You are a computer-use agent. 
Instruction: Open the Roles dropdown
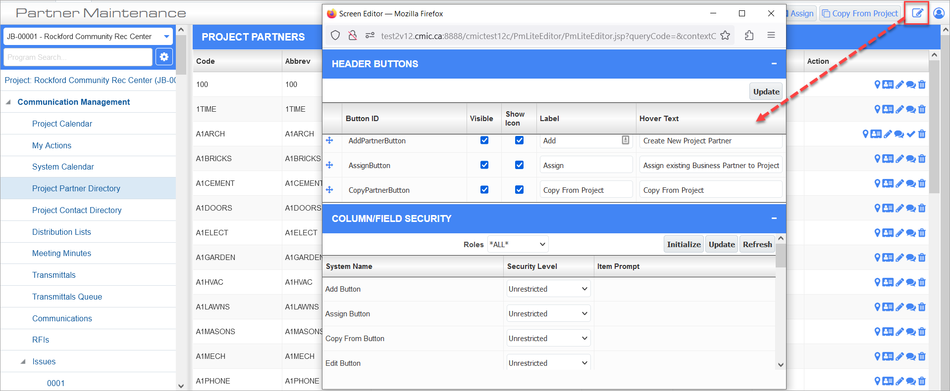point(518,244)
